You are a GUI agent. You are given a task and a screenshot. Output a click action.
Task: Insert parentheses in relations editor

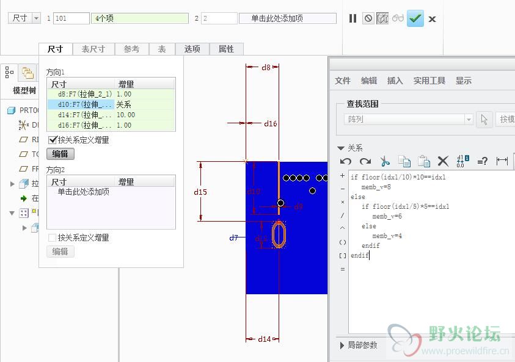[343, 242]
